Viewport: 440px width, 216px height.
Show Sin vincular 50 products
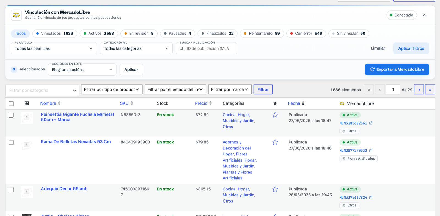pos(349,34)
